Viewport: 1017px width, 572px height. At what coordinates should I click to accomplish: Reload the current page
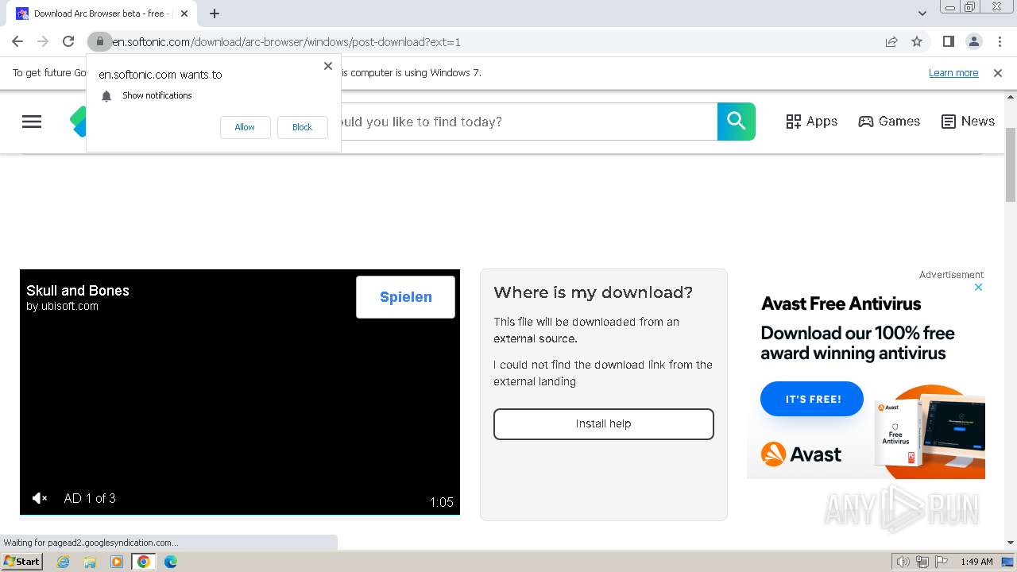(68, 41)
